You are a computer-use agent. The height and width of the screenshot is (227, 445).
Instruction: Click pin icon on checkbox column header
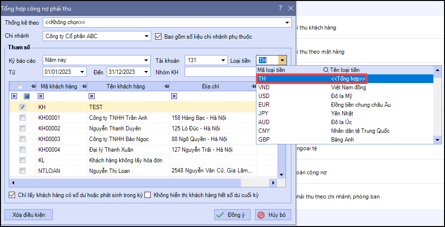33,86
